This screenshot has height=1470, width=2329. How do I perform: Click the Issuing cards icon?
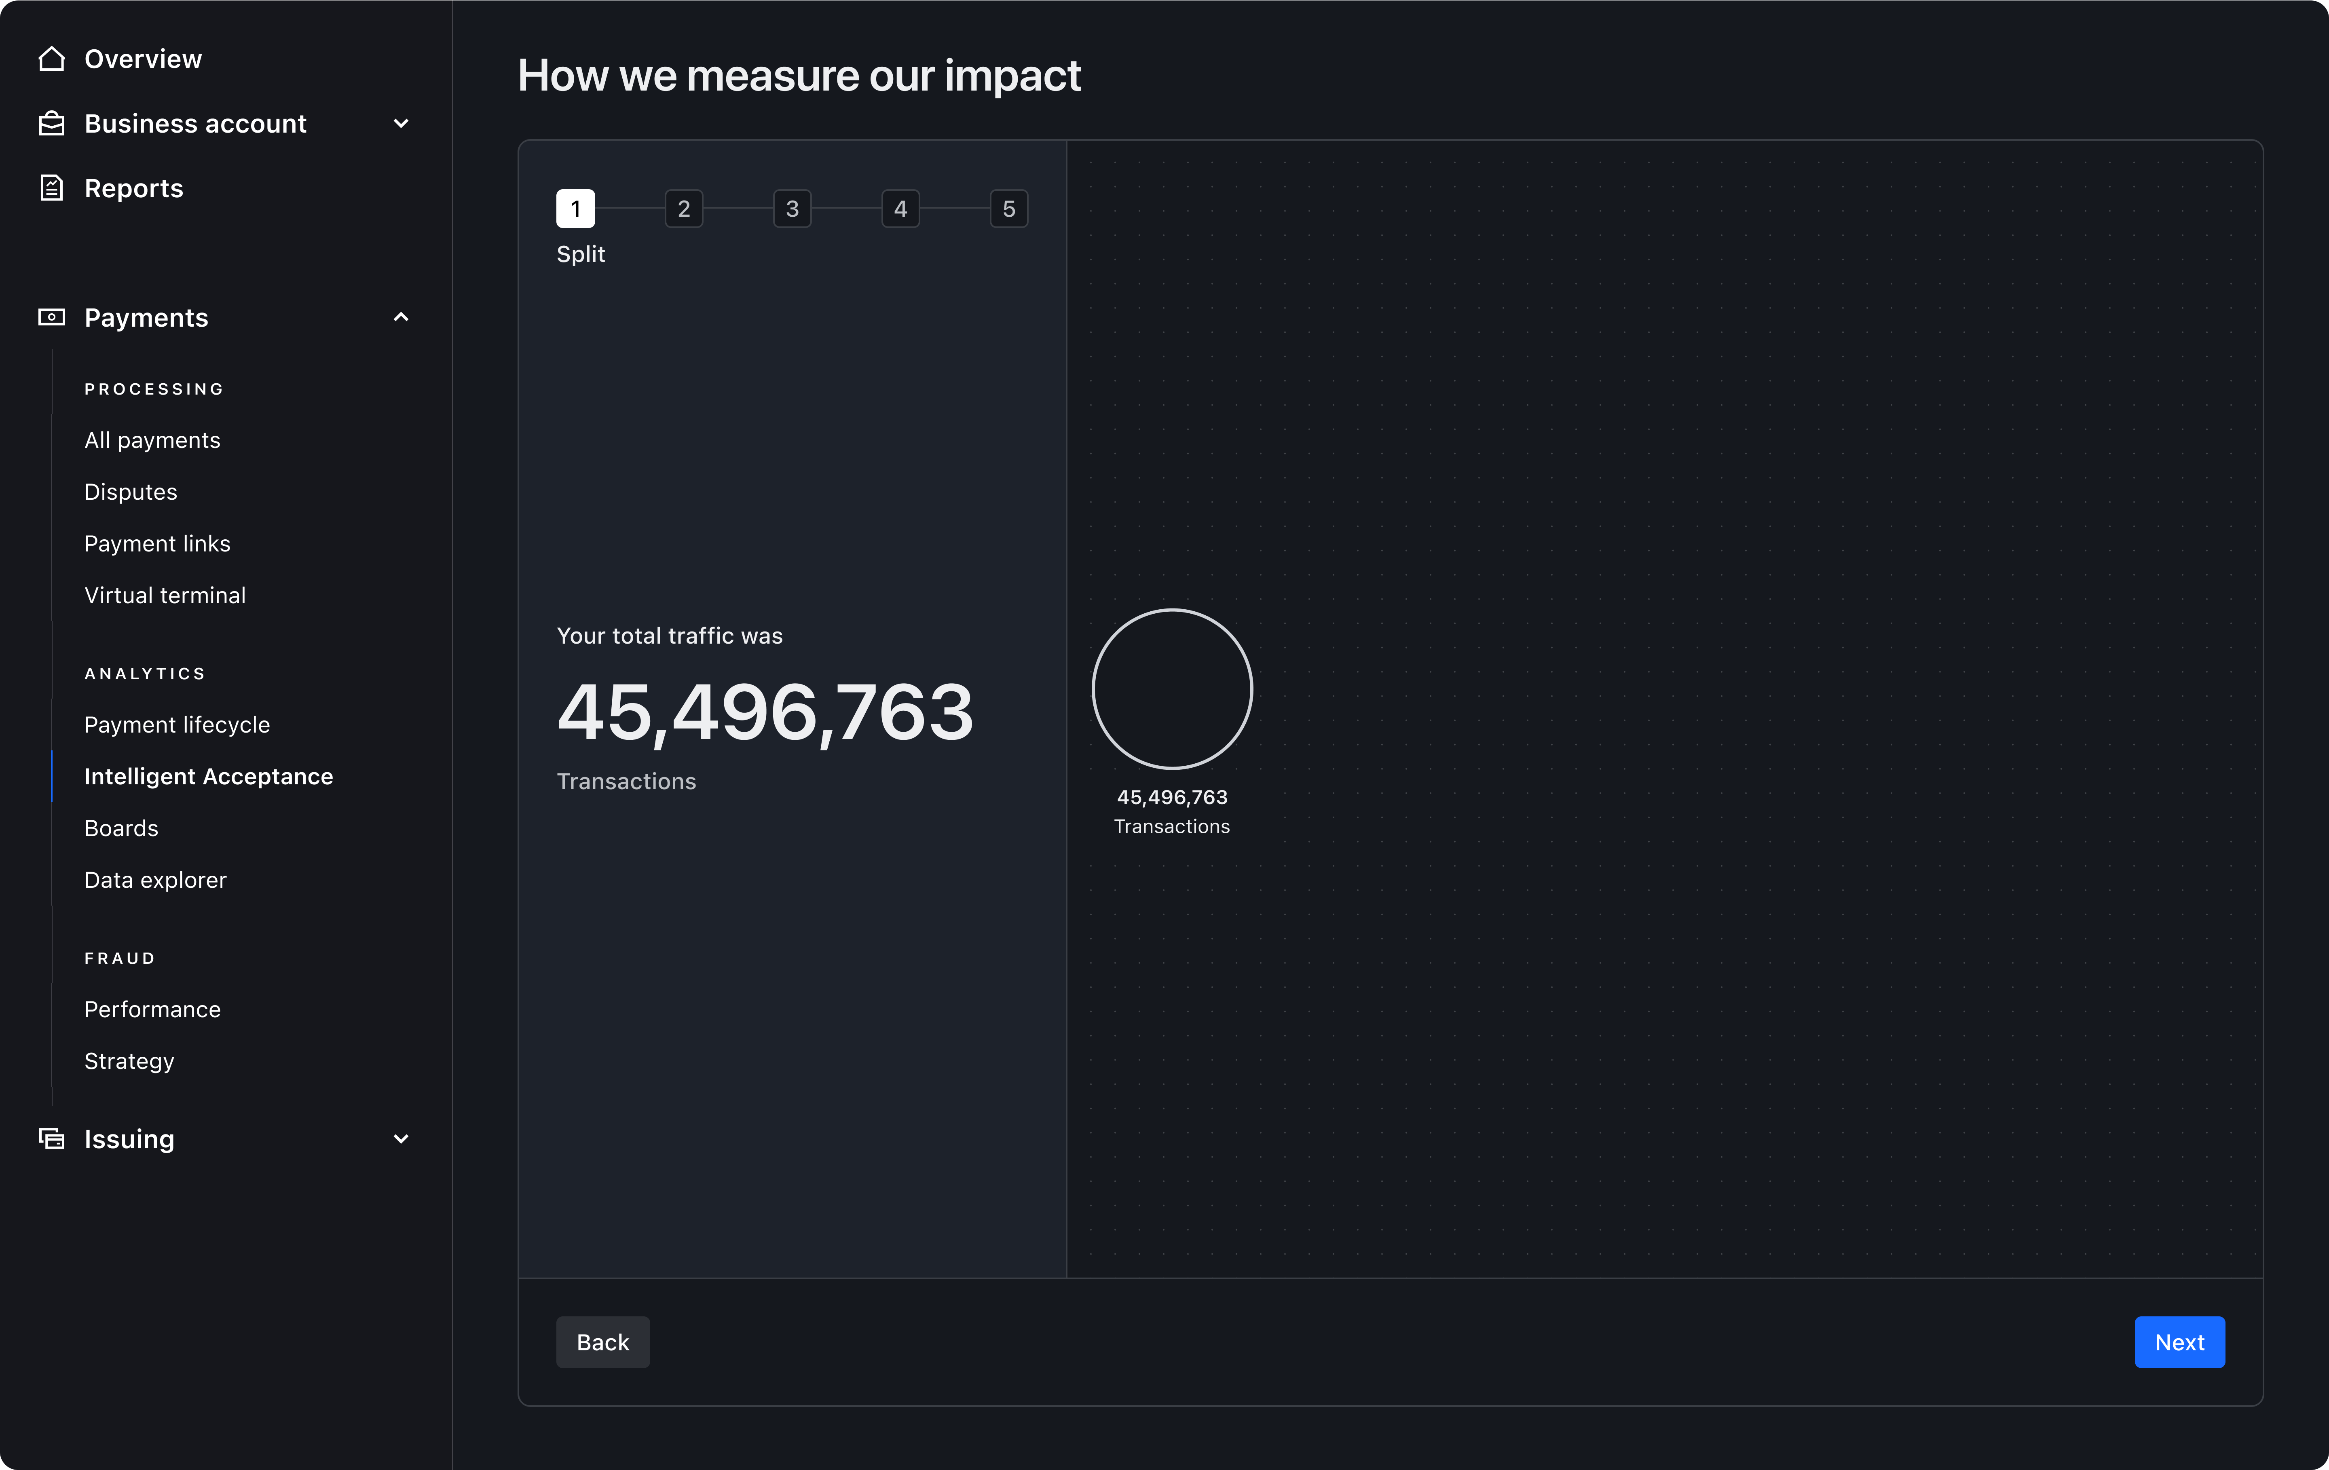click(x=51, y=1138)
